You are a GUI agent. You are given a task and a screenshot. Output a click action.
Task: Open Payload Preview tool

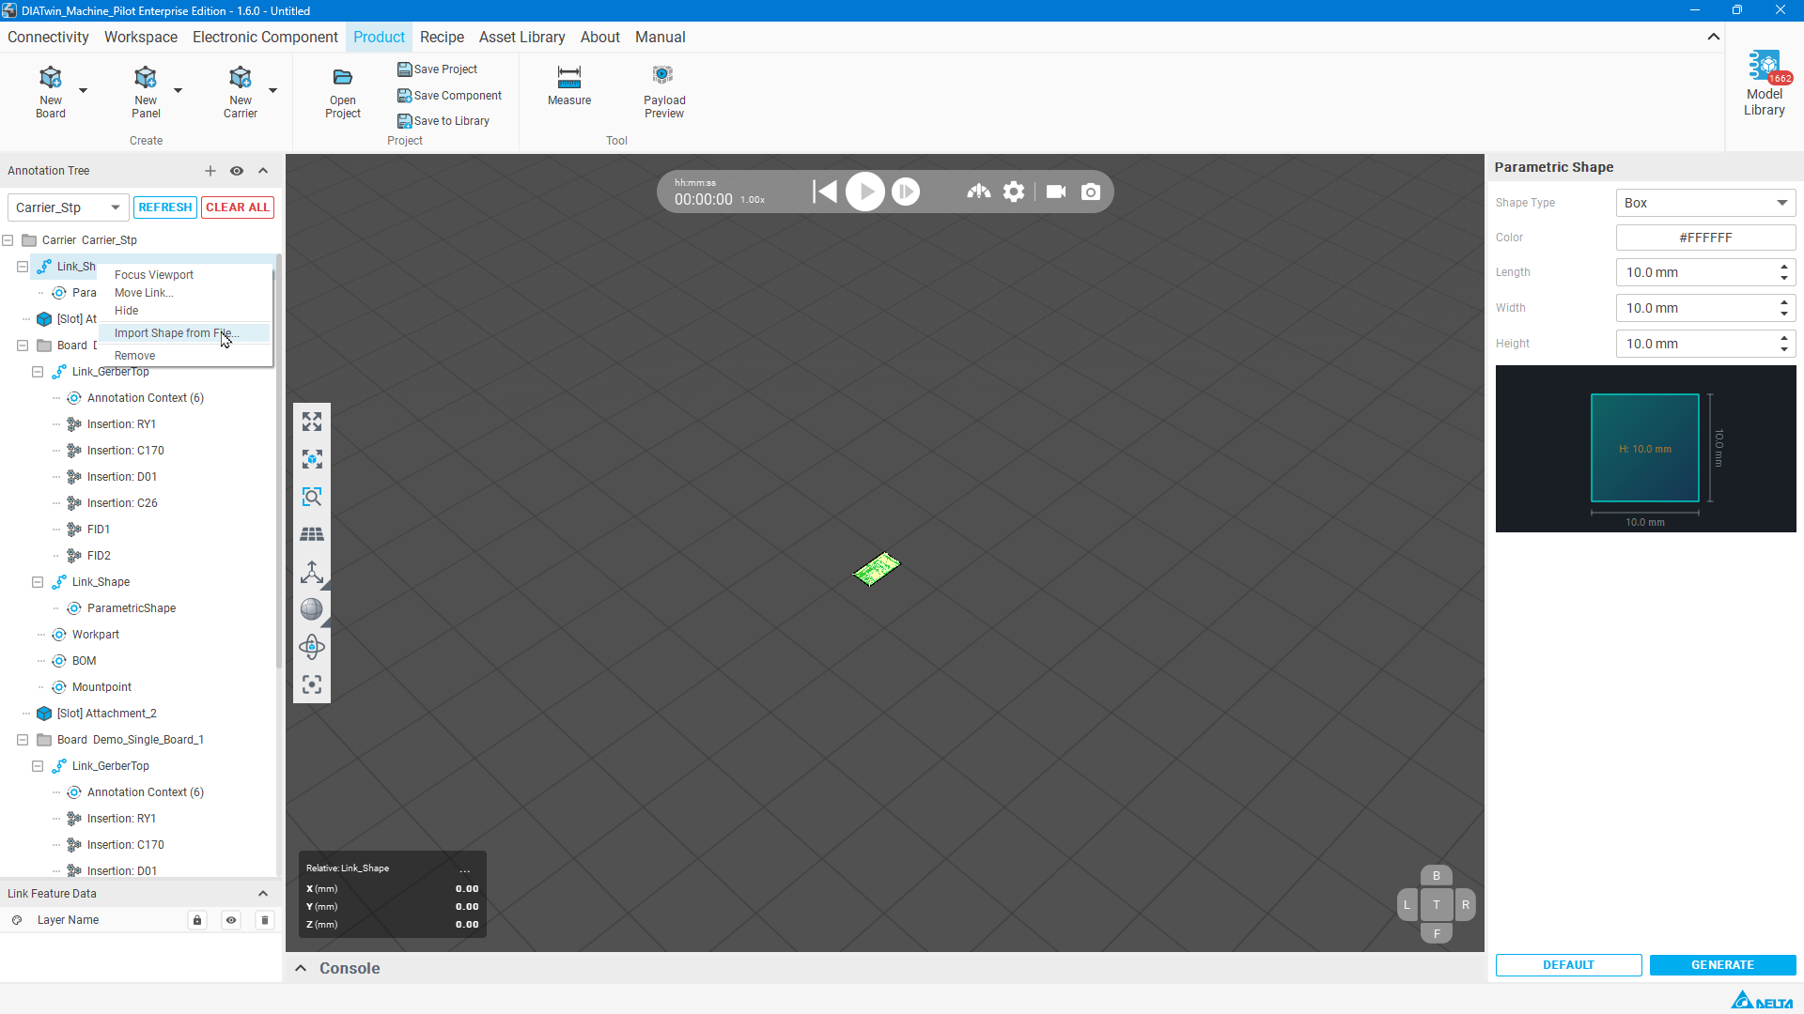pyautogui.click(x=664, y=92)
